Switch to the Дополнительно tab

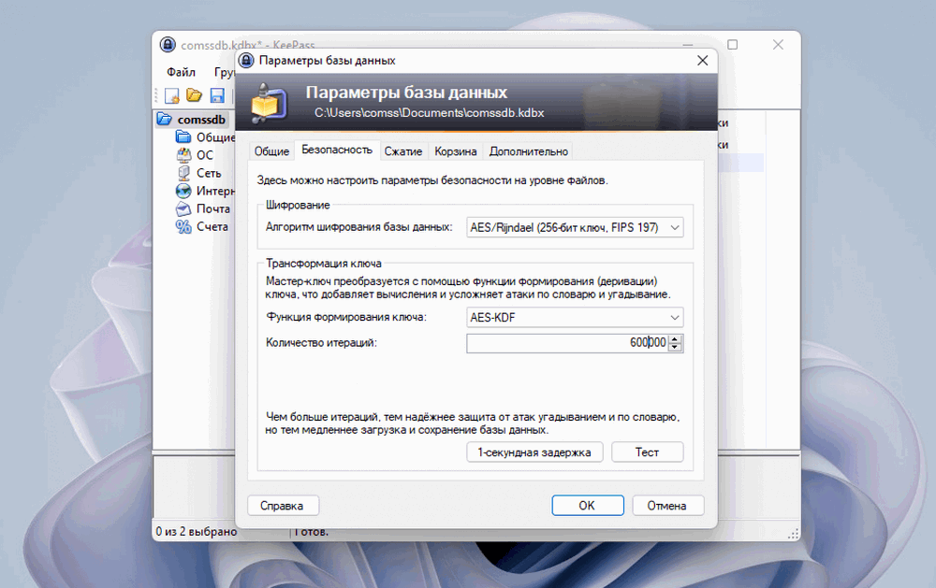coord(528,151)
